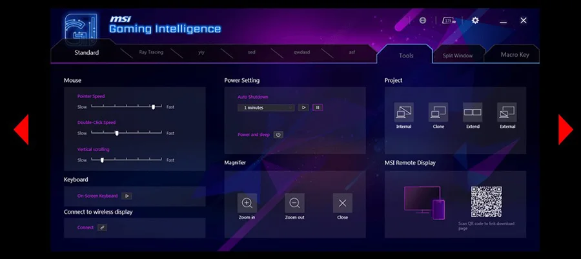Open the asf profile tab
The height and width of the screenshot is (259, 581).
tap(352, 52)
